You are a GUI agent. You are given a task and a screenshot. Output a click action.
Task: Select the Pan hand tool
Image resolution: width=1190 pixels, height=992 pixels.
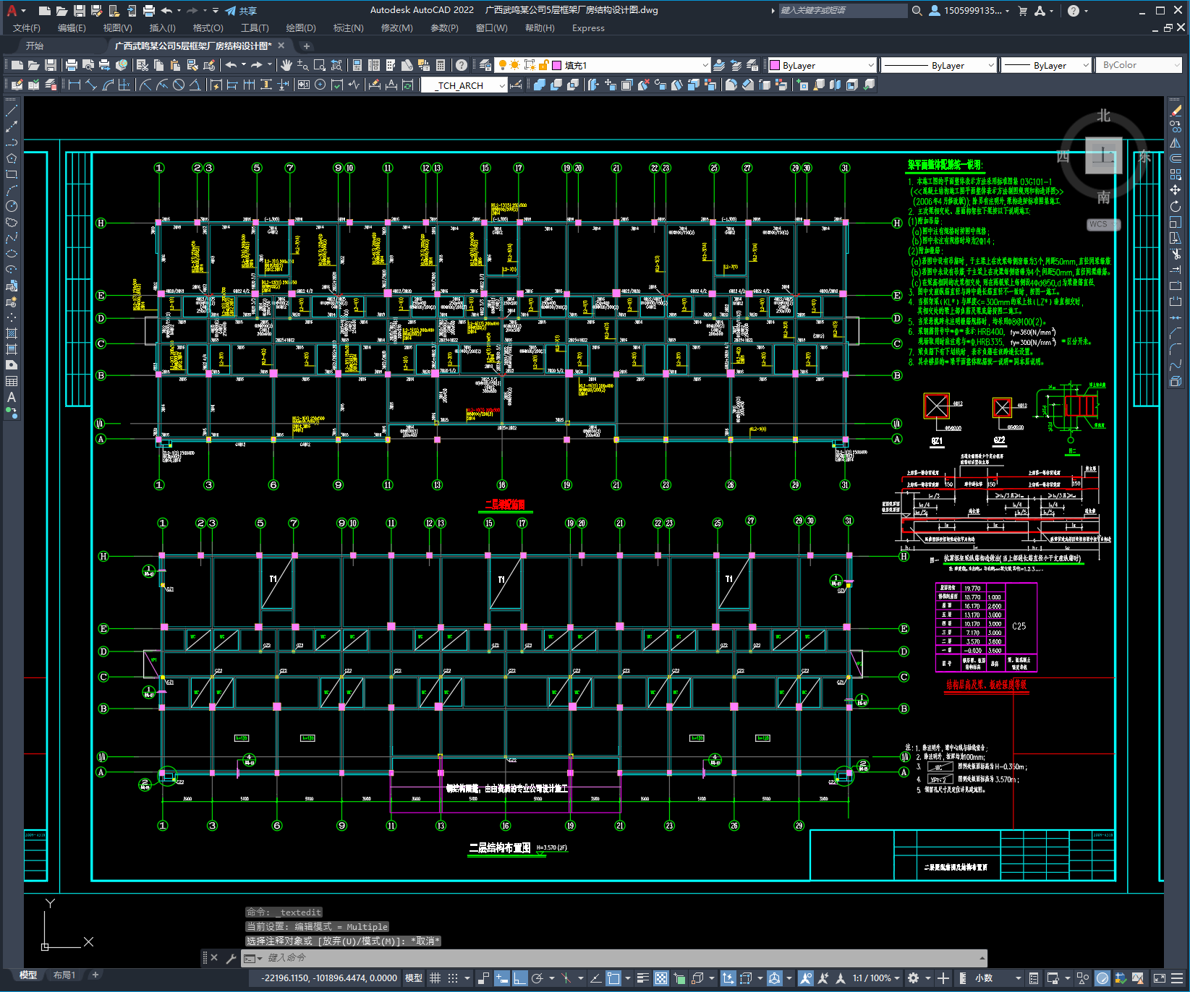(x=286, y=65)
